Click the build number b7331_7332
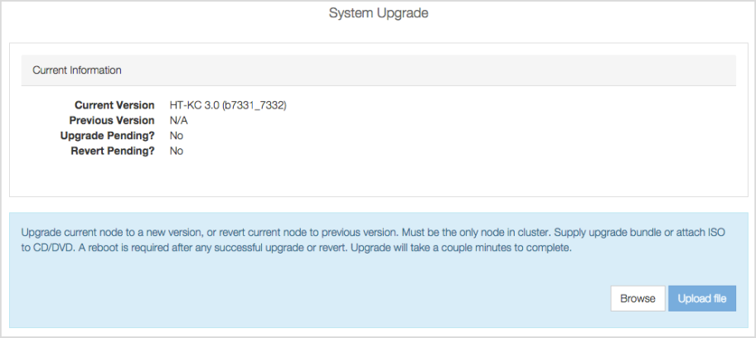The height and width of the screenshot is (338, 756). [254, 105]
